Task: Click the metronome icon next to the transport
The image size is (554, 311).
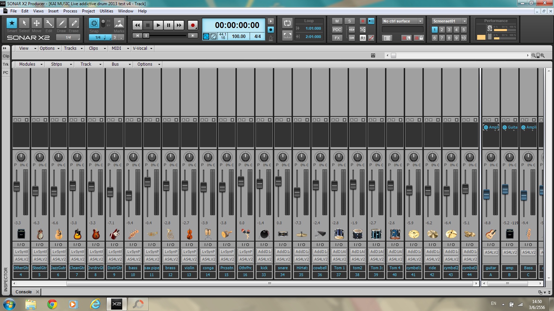Action: pos(271,38)
